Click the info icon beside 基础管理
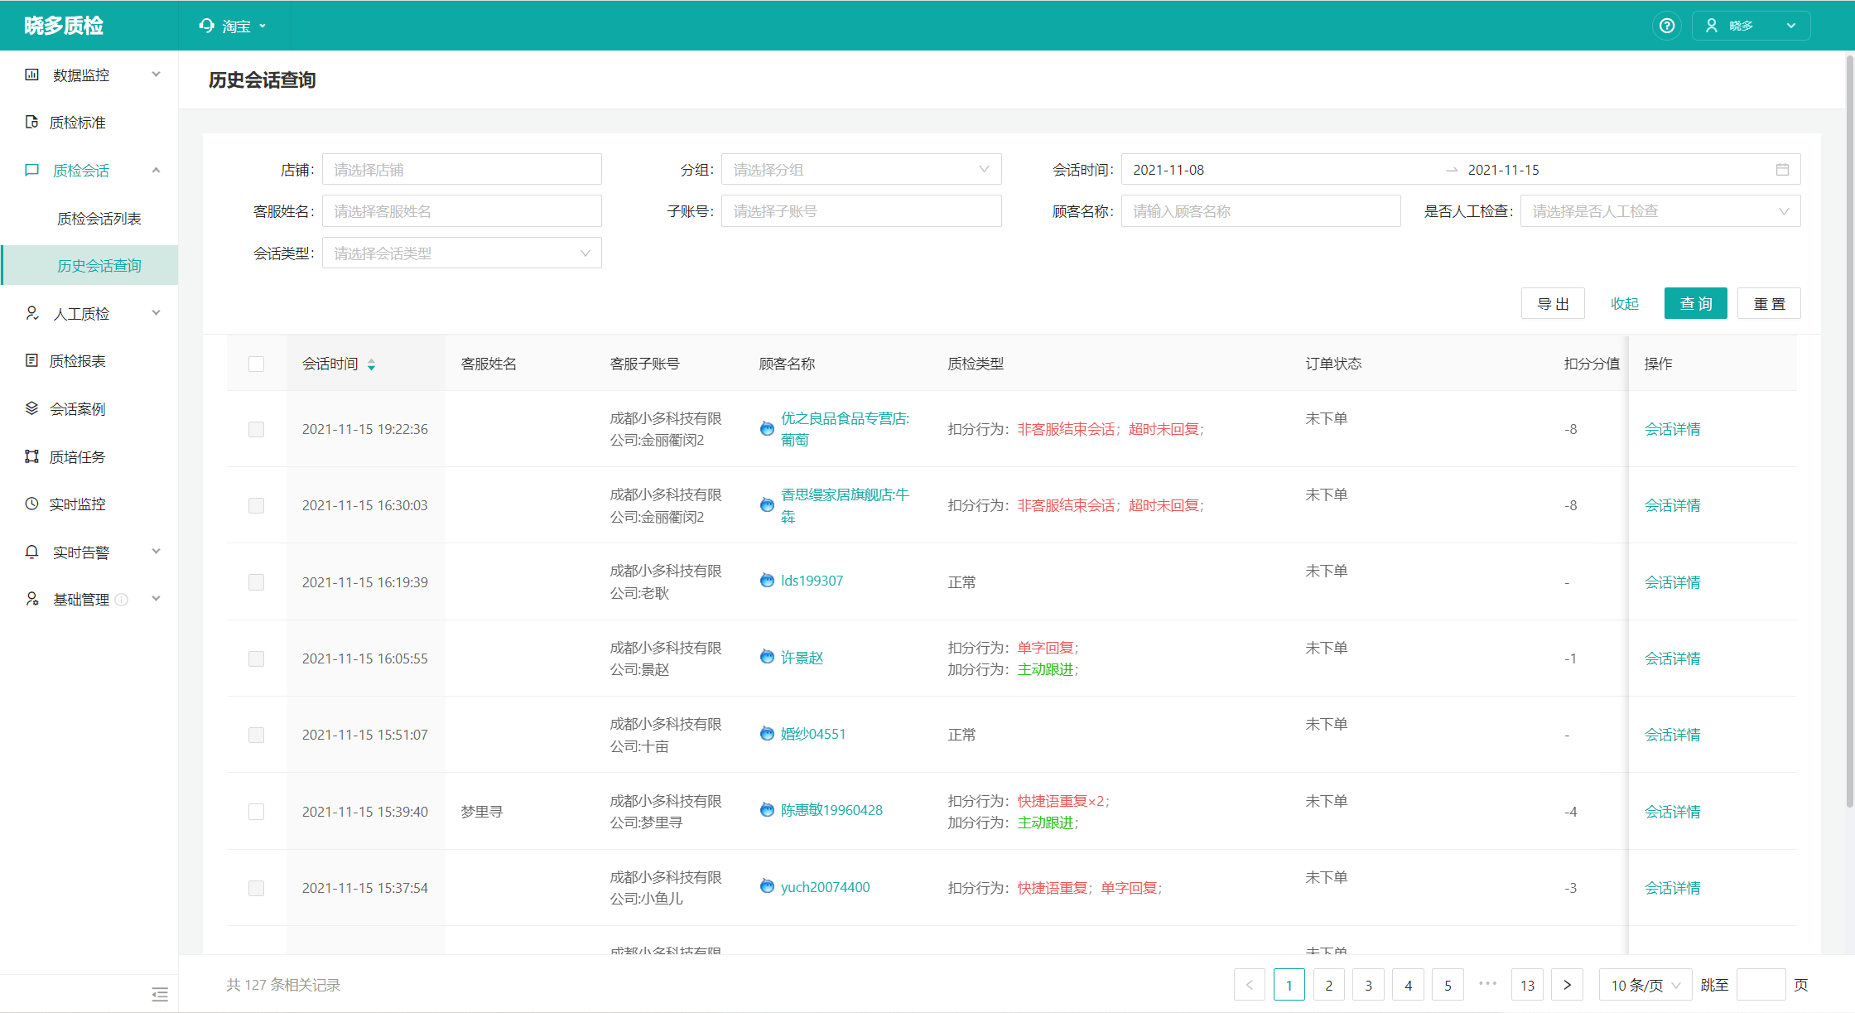This screenshot has height=1013, width=1855. 121,600
